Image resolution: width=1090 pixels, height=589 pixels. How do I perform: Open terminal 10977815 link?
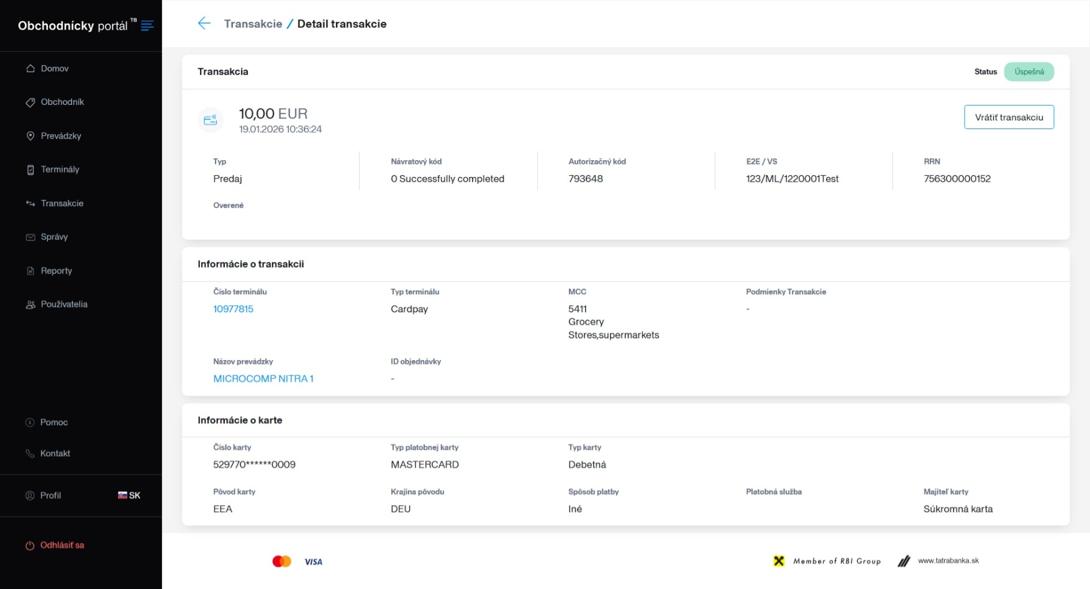233,308
